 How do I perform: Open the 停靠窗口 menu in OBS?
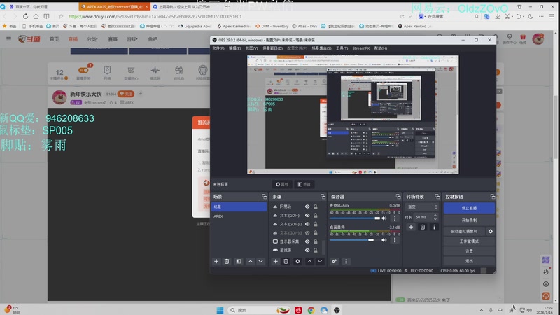point(272,48)
